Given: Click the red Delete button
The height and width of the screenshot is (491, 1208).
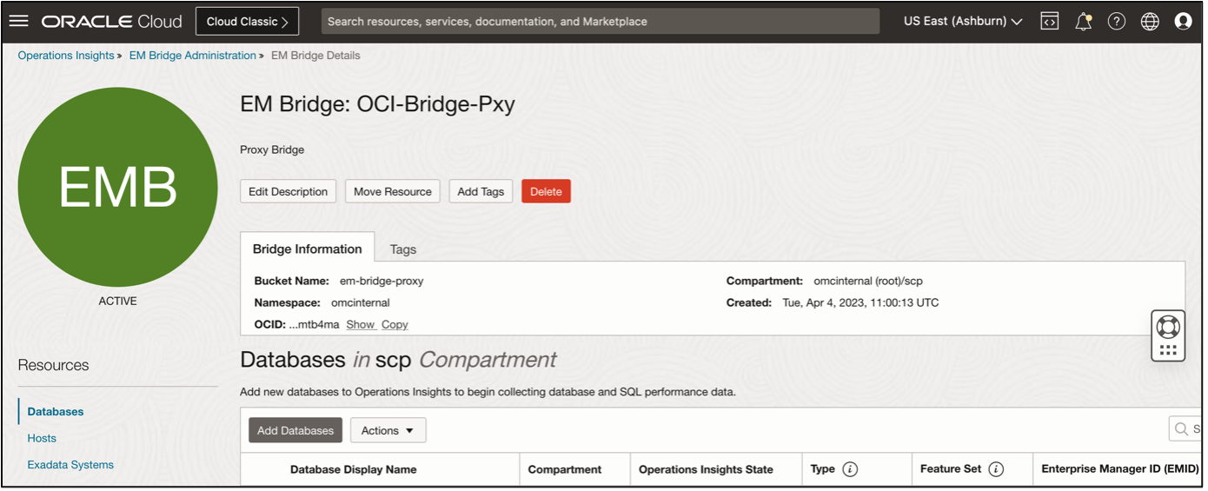Looking at the screenshot, I should [546, 191].
